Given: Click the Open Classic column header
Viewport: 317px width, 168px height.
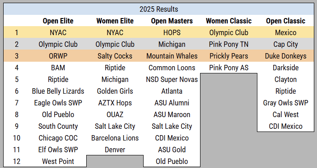Looking at the screenshot, I should click(x=286, y=21).
